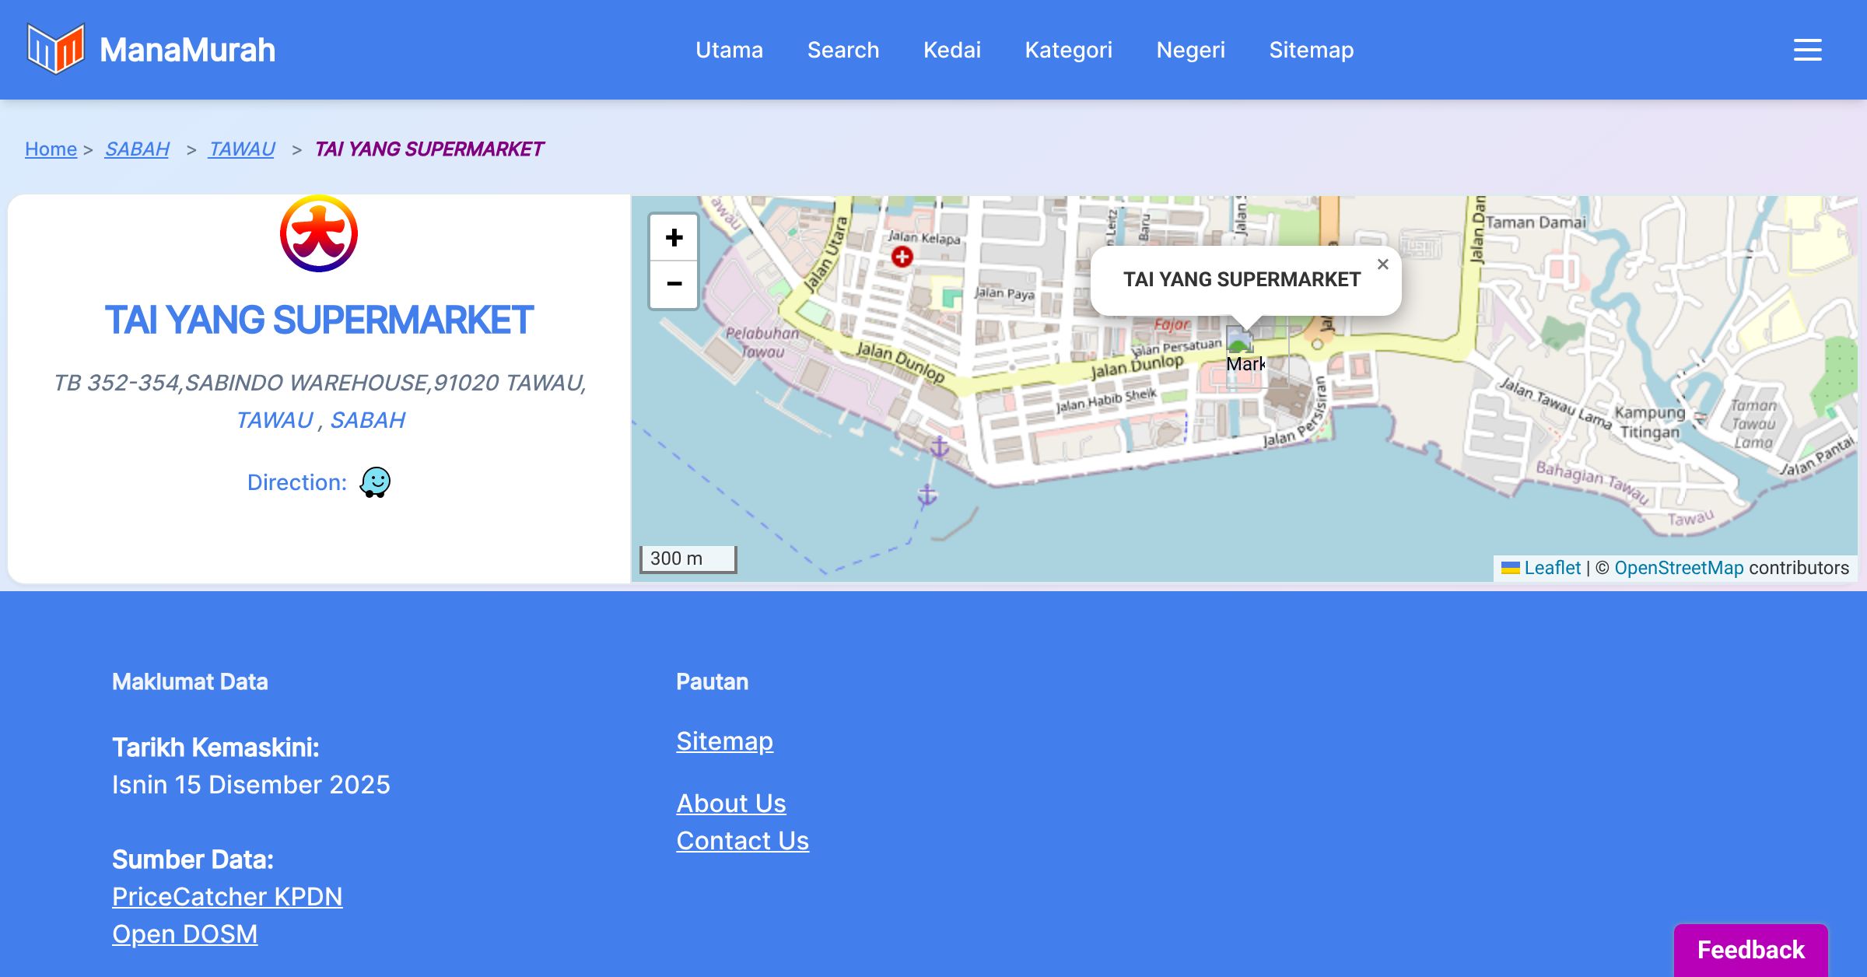1867x977 pixels.
Task: Open the Kedai nav item
Action: (952, 50)
